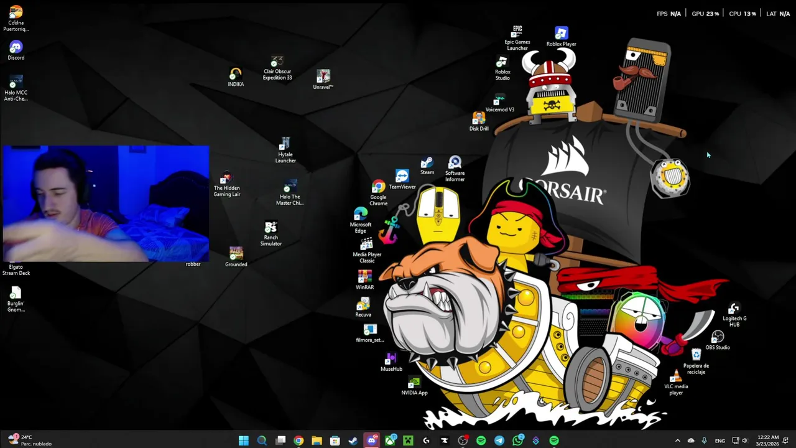The width and height of the screenshot is (796, 448).
Task: Launch OBS Studio from the desktop
Action: tap(718, 340)
